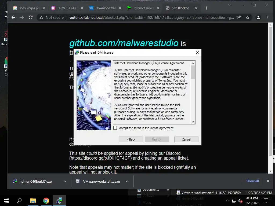Click IDM installer icon in taskbar

[59, 201]
